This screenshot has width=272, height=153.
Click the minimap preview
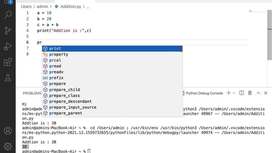point(258,11)
